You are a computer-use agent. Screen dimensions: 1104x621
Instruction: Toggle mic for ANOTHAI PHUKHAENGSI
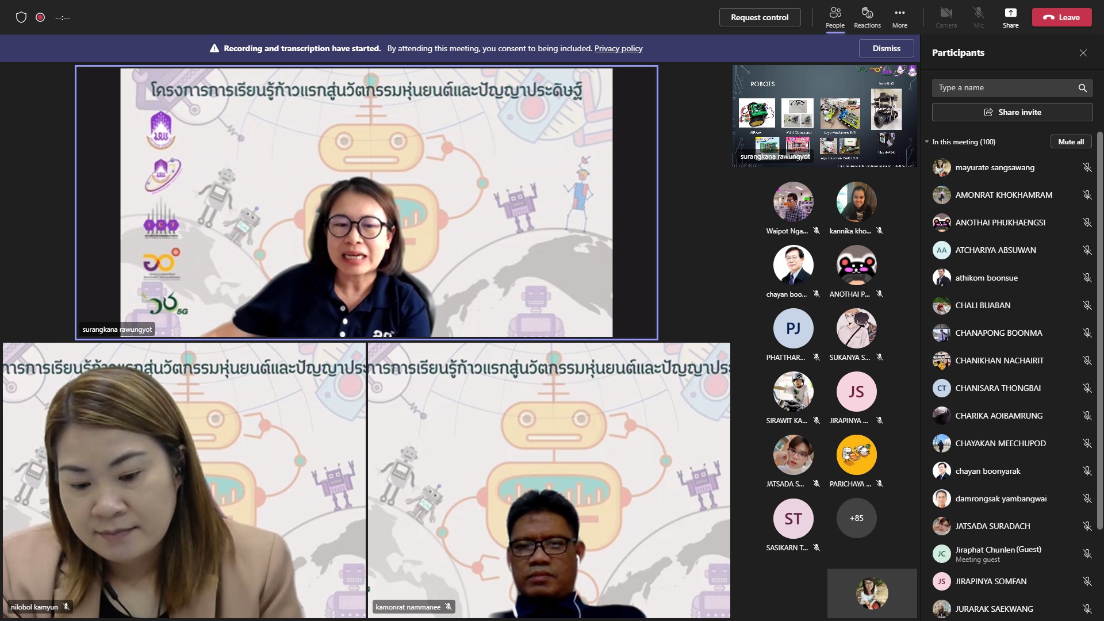pyautogui.click(x=1087, y=223)
